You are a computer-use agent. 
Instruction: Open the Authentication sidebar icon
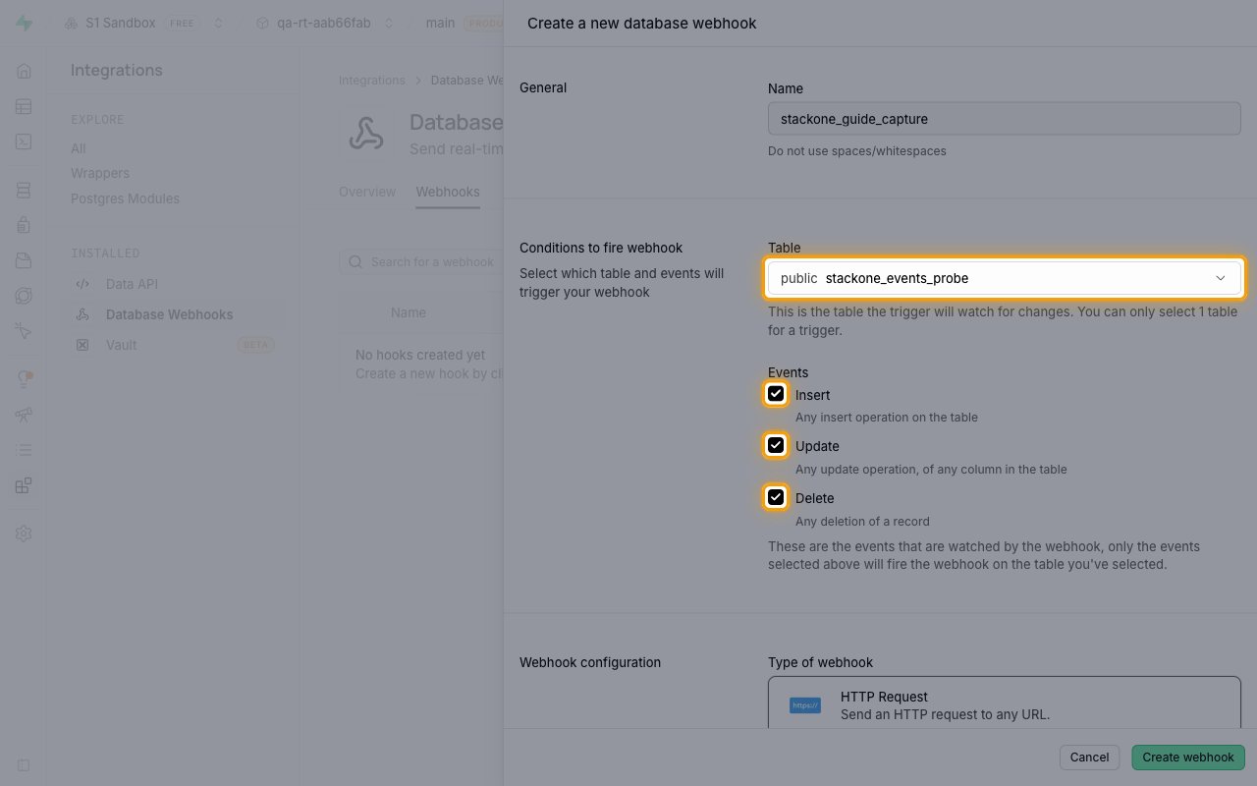24,225
